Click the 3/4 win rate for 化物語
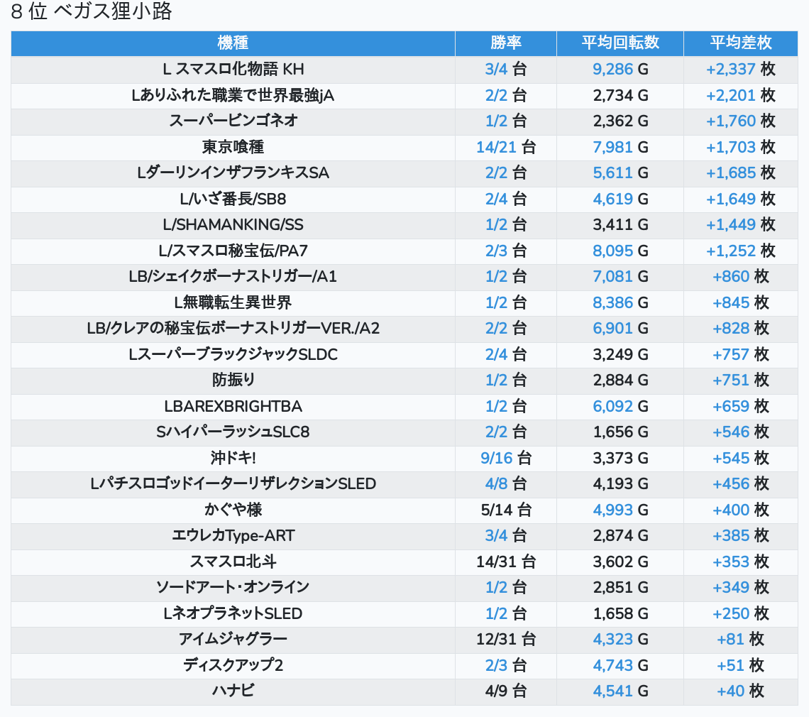 497,69
